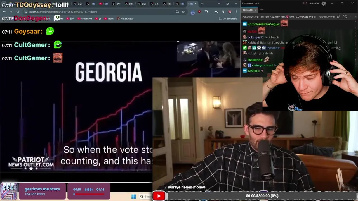Close the active browser tab
This screenshot has width=358, height=201.
[x=195, y=4]
